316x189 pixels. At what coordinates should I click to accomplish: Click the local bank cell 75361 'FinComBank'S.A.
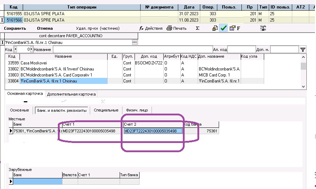[38, 131]
